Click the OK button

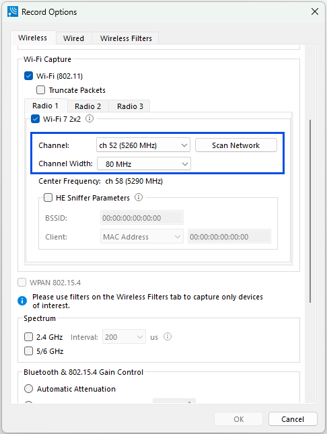coord(238,419)
